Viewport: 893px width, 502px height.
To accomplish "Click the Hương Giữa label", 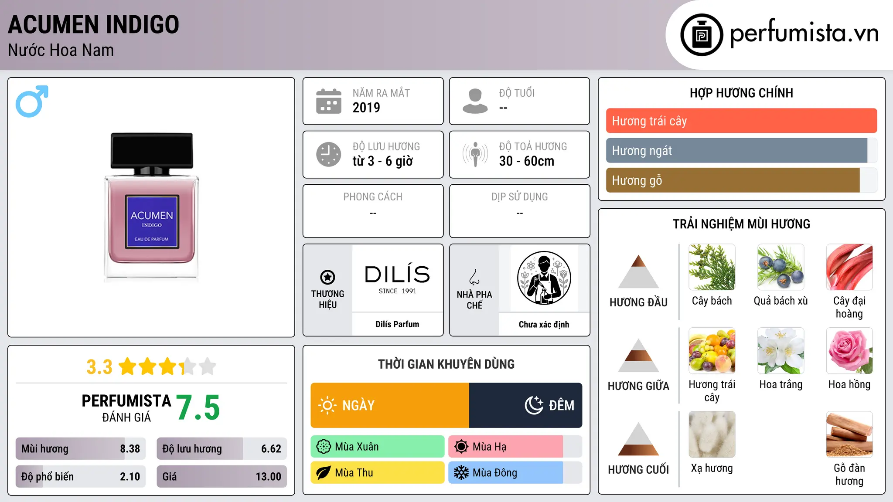I will (x=638, y=386).
